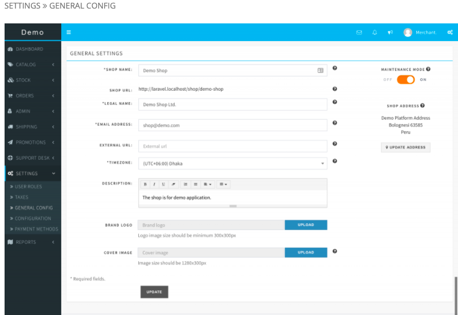Apply italic in description editor
This screenshot has height=315, width=458.
pos(154,184)
